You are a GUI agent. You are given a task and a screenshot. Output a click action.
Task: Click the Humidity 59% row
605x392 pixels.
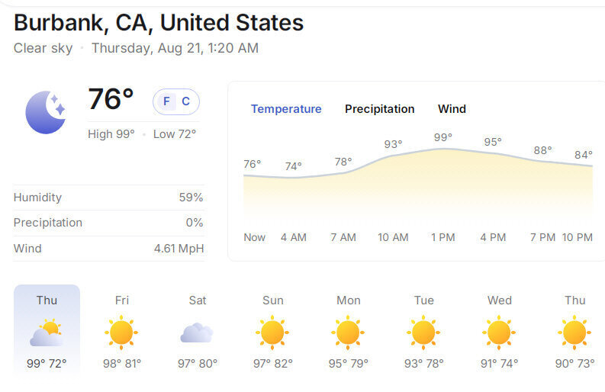point(108,198)
